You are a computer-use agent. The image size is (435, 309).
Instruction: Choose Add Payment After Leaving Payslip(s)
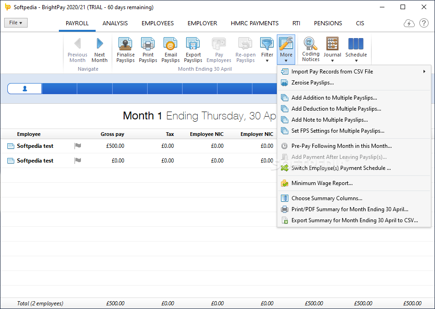pyautogui.click(x=354, y=157)
